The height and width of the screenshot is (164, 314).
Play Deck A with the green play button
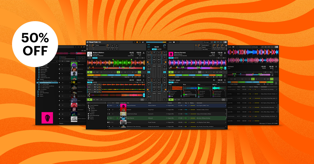(90, 72)
